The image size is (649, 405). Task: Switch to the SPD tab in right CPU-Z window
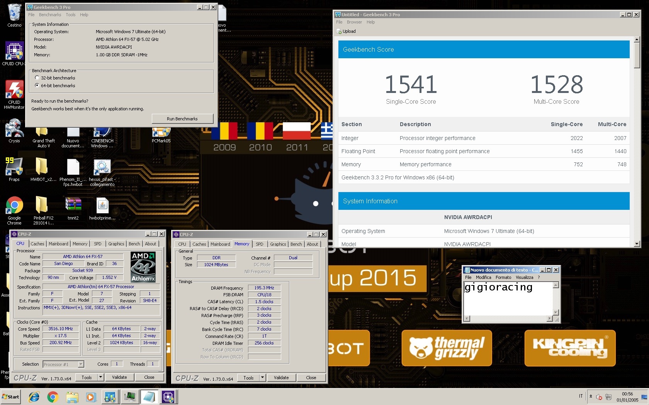tap(260, 244)
